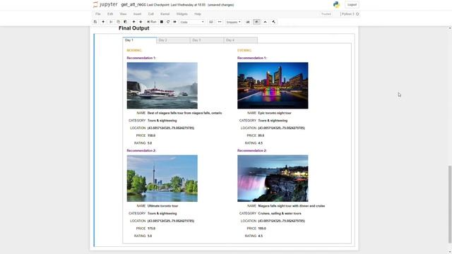Screen dimensions: 452x254
Task: Click the Trusted notebook indicator
Action: coord(326,14)
